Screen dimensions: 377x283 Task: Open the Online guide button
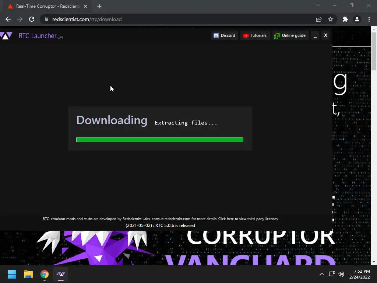290,35
